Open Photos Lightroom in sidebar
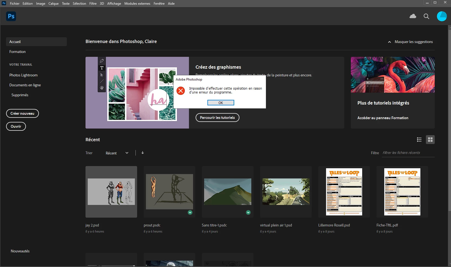 [23, 75]
